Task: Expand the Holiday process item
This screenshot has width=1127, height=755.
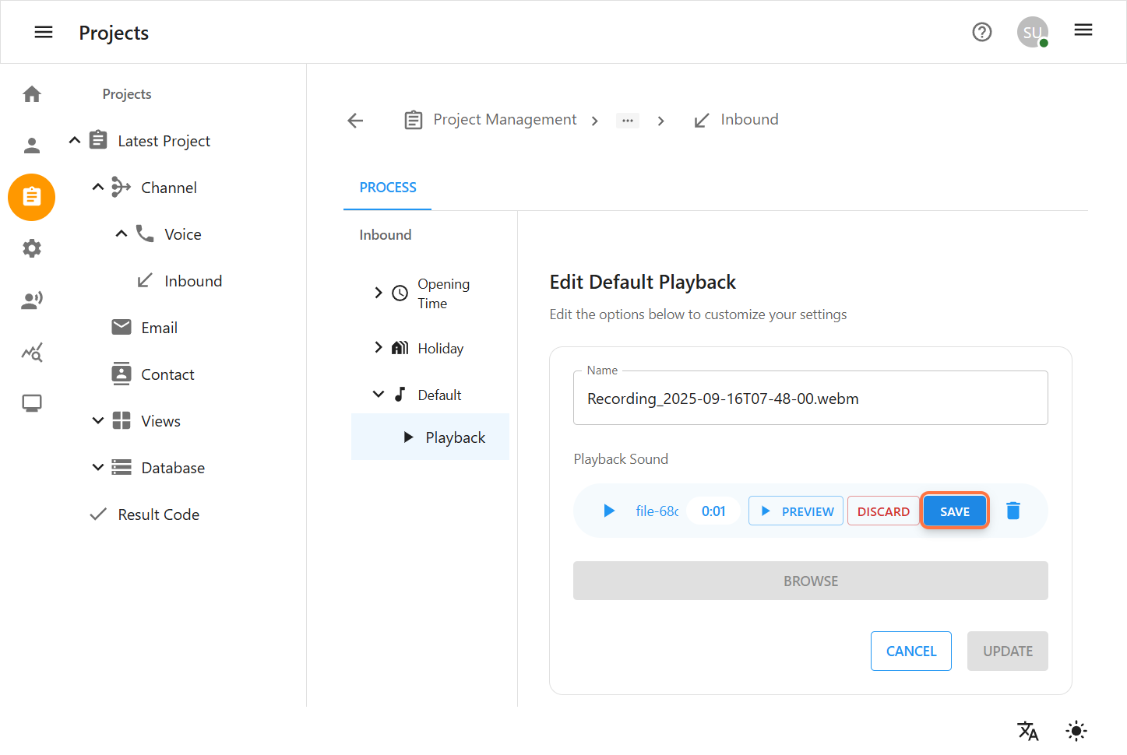Action: (379, 348)
